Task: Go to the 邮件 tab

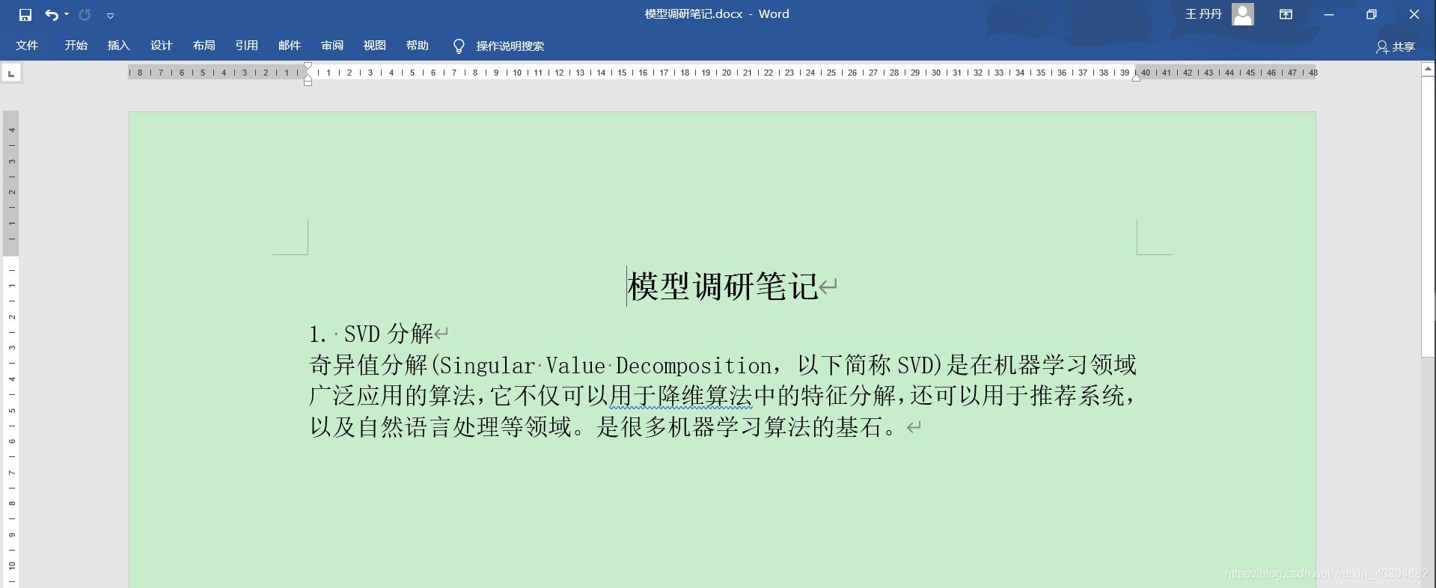Action: coord(290,46)
